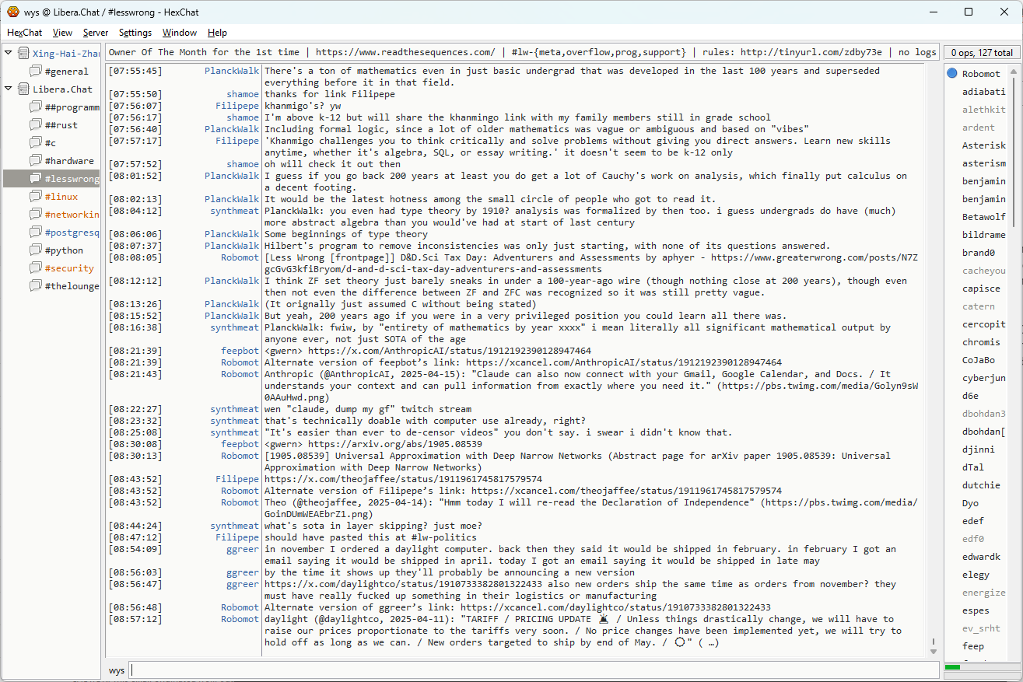
Task: Click the #thelounge channel icon
Action: 36,286
